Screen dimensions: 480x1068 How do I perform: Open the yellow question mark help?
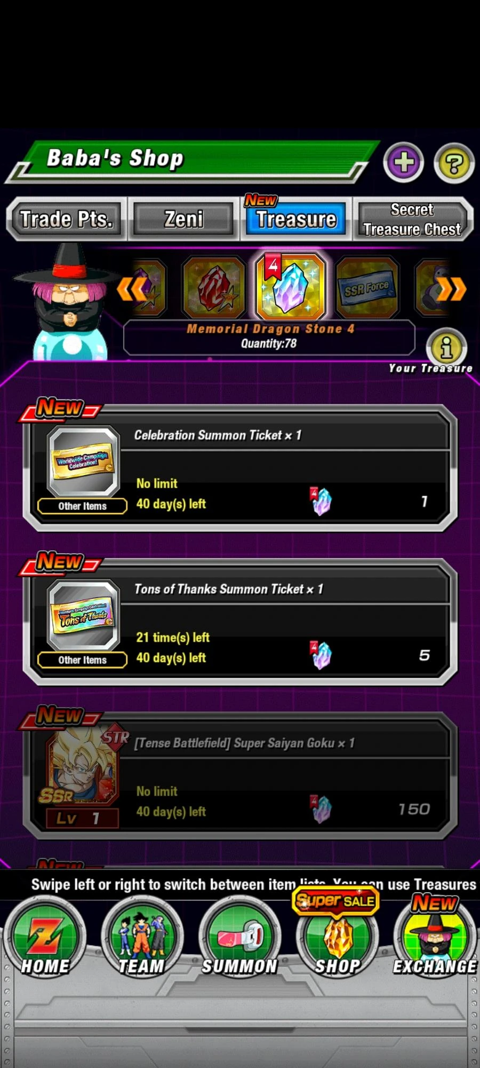coord(454,163)
